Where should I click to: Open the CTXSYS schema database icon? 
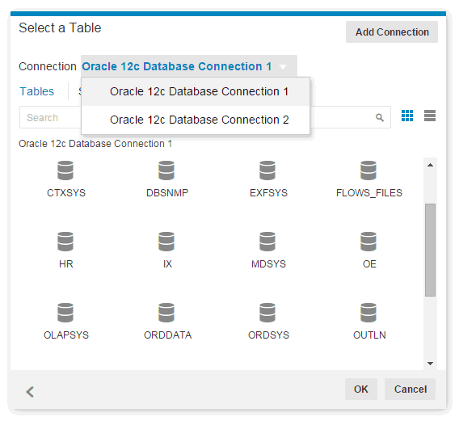pyautogui.click(x=65, y=171)
